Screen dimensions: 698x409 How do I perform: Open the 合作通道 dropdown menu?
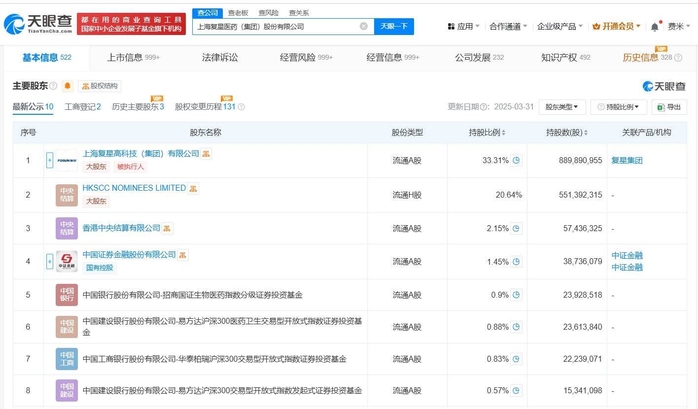tap(508, 27)
